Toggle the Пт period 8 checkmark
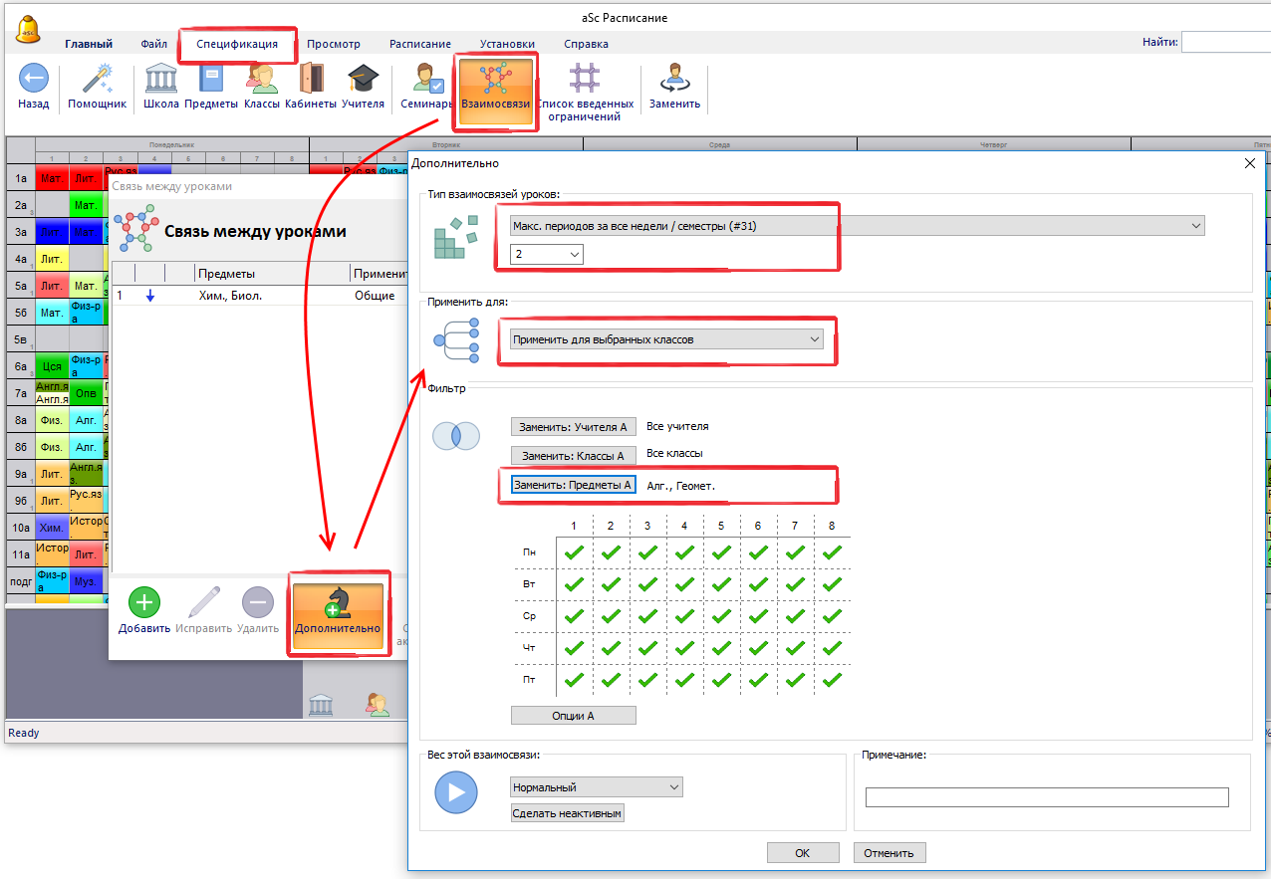The width and height of the screenshot is (1271, 879). pyautogui.click(x=832, y=681)
